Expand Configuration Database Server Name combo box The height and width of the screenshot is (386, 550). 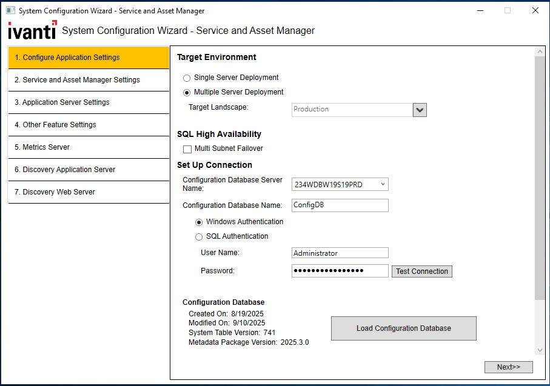(x=383, y=184)
